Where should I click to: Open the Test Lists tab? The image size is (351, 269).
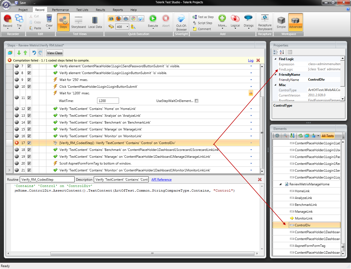(82, 10)
